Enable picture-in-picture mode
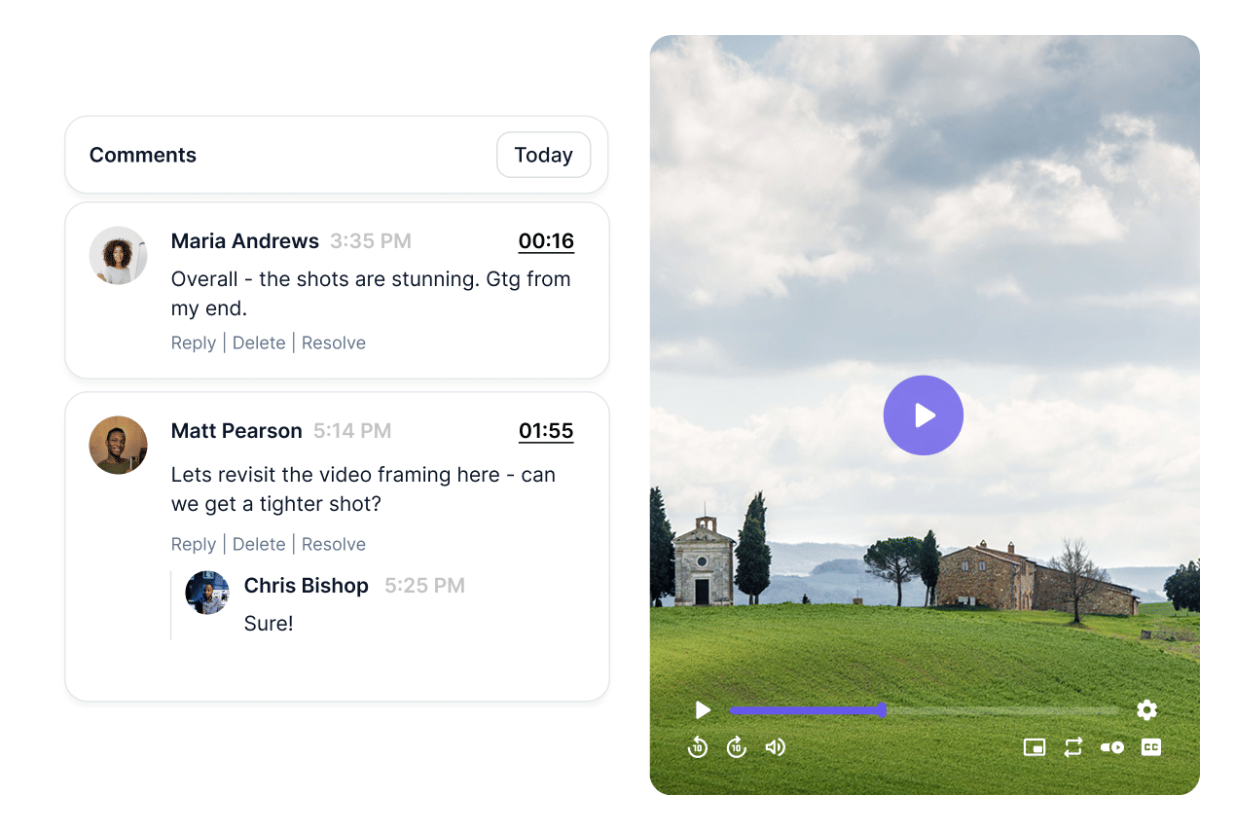1235x831 pixels. pyautogui.click(x=1035, y=747)
